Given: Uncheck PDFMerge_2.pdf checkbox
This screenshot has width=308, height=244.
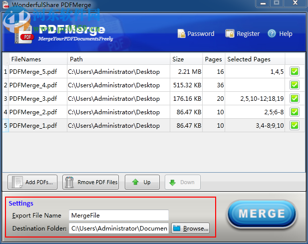Looking at the screenshot, I should pos(295,112).
